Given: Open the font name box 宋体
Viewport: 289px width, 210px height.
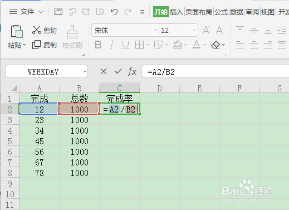Looking at the screenshot, I should tap(125, 30).
